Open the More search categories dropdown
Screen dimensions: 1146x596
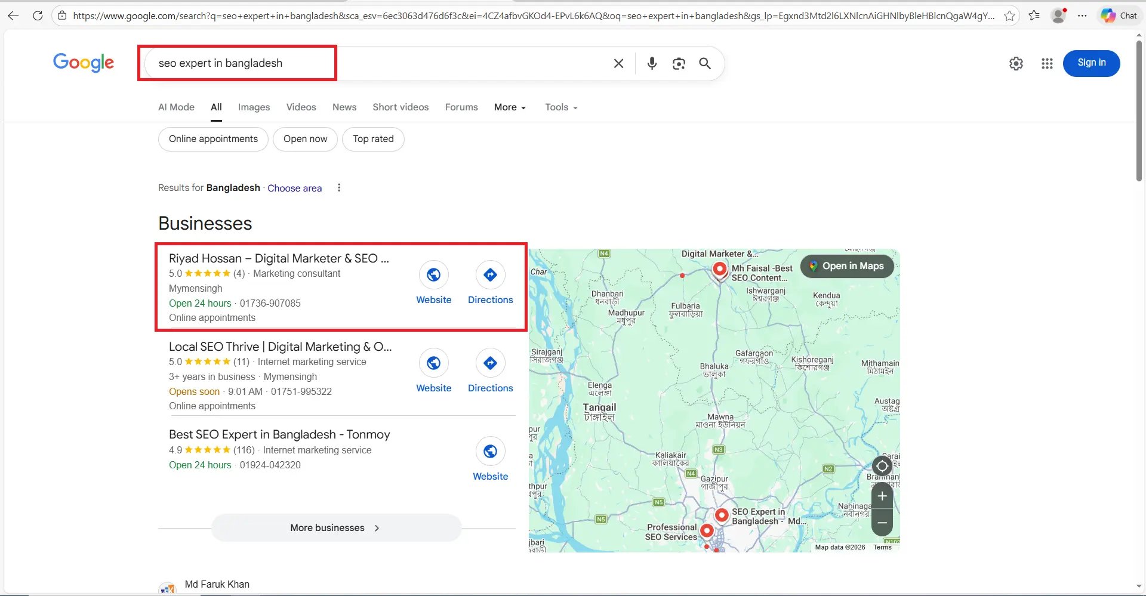coord(509,107)
